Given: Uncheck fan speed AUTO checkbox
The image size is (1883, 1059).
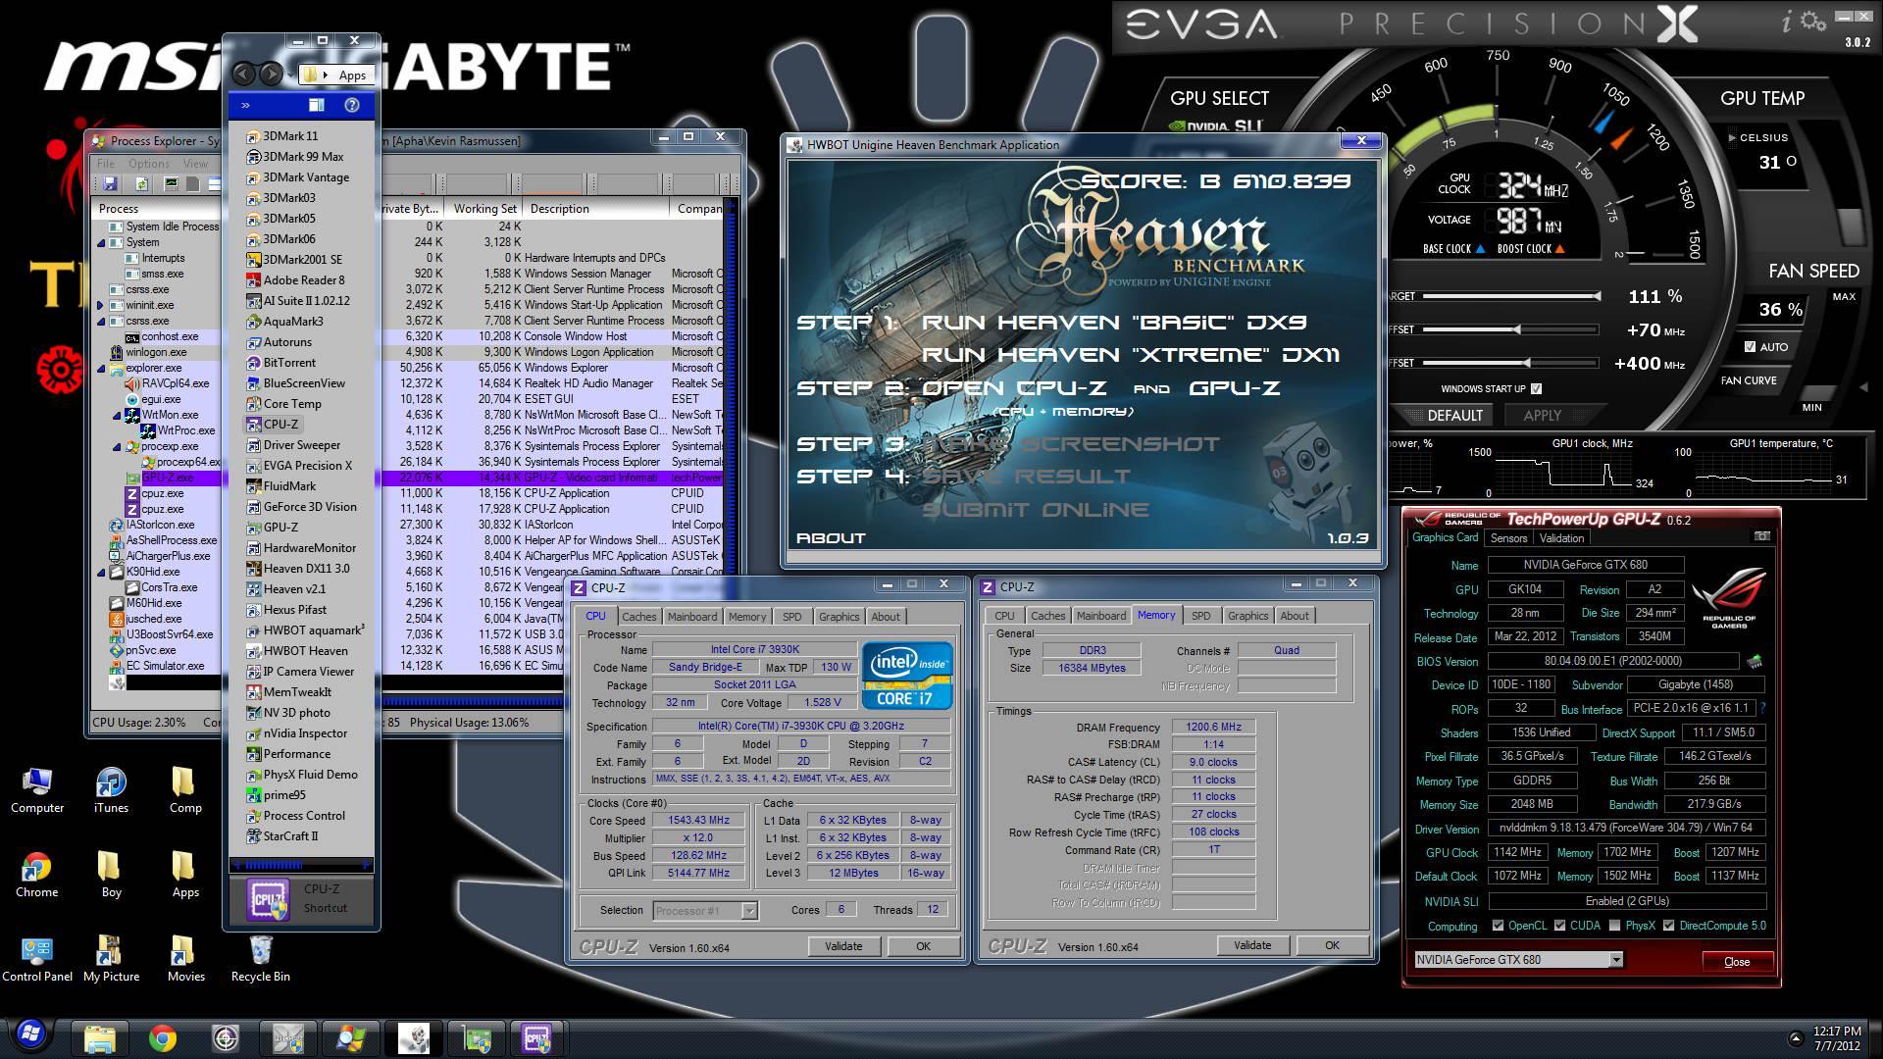Looking at the screenshot, I should 1750,346.
